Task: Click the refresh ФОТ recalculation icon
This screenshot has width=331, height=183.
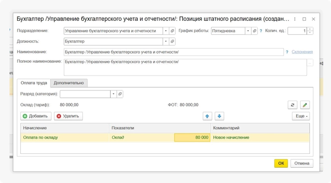Action: coord(293,105)
